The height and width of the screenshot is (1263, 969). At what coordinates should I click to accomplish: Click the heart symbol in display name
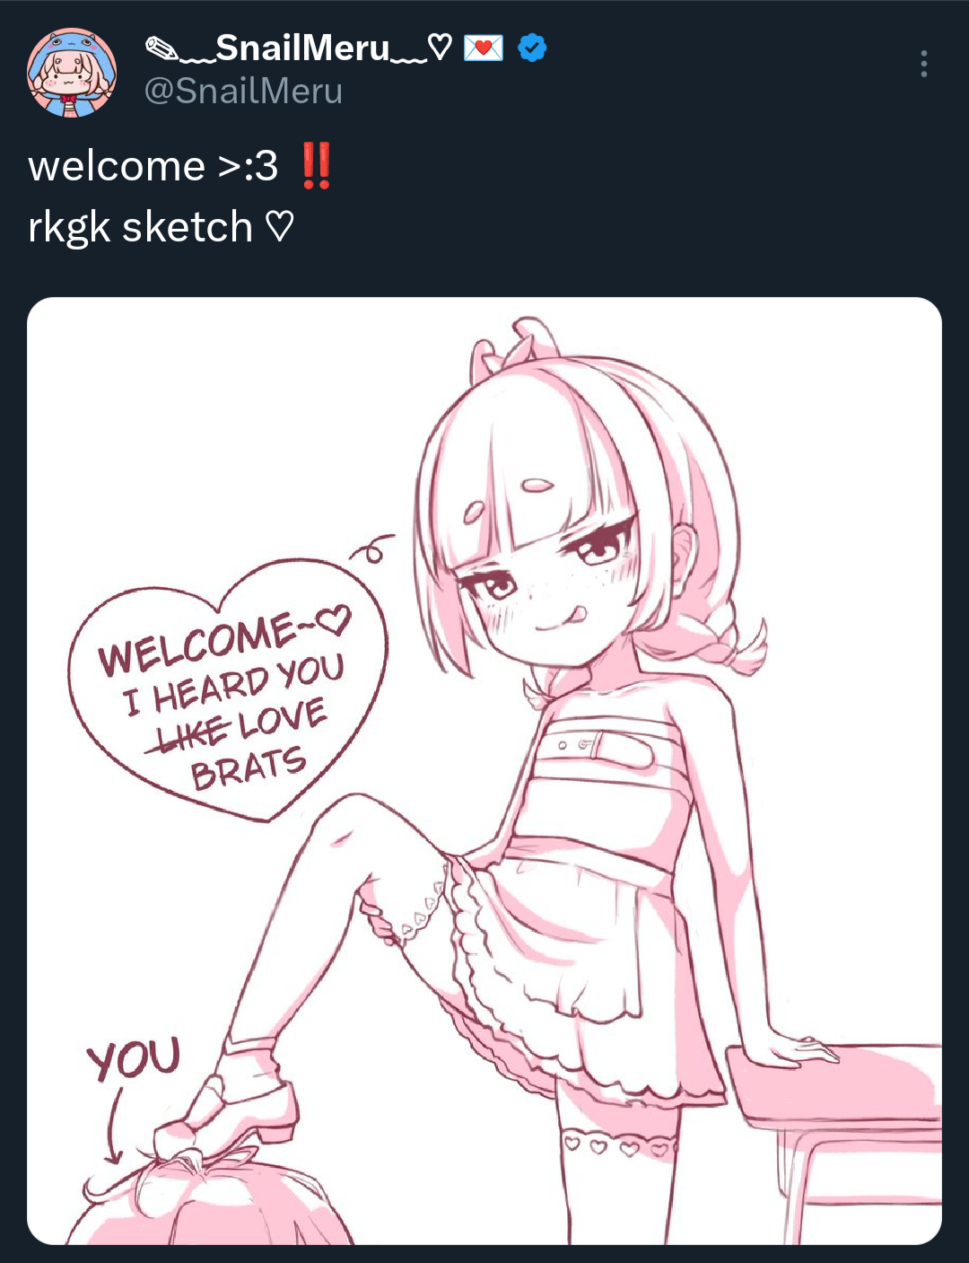click(x=440, y=48)
